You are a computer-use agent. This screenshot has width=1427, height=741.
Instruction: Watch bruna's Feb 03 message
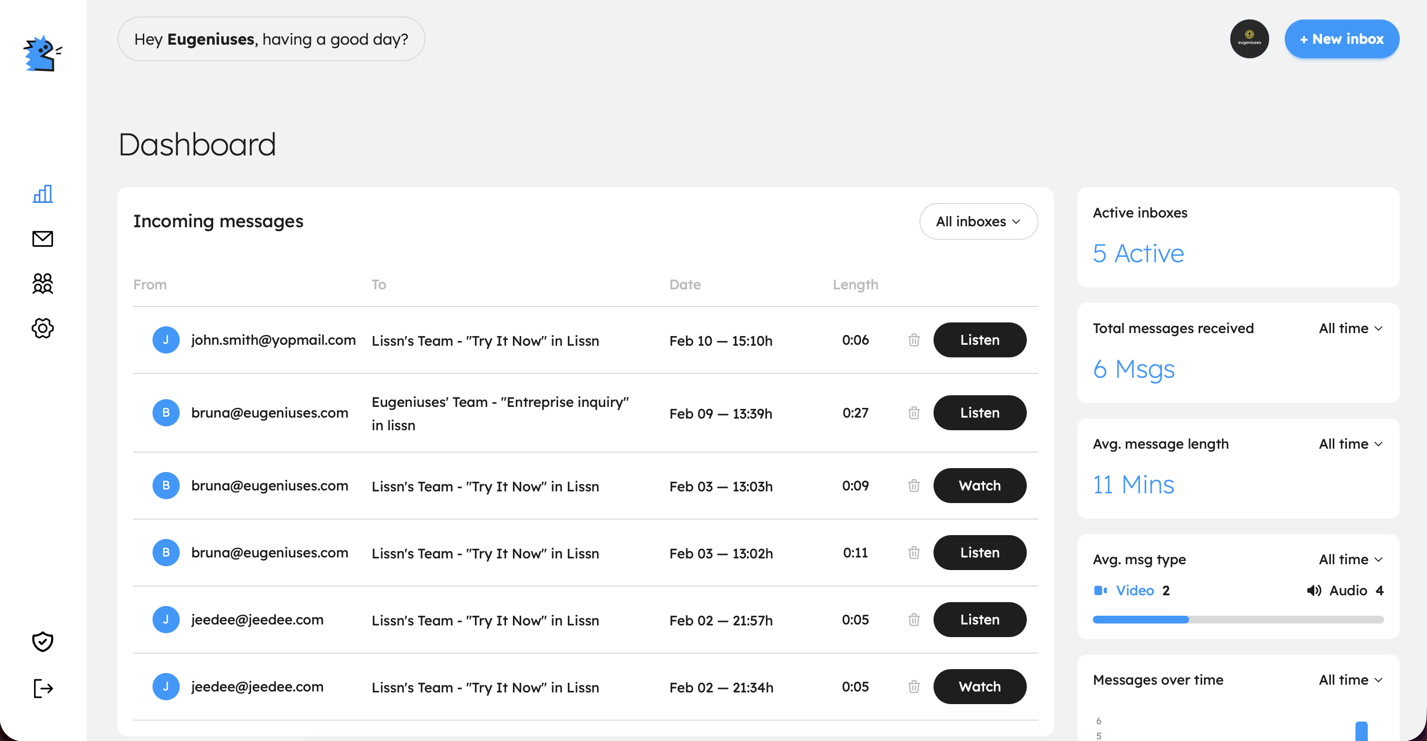pyautogui.click(x=979, y=485)
